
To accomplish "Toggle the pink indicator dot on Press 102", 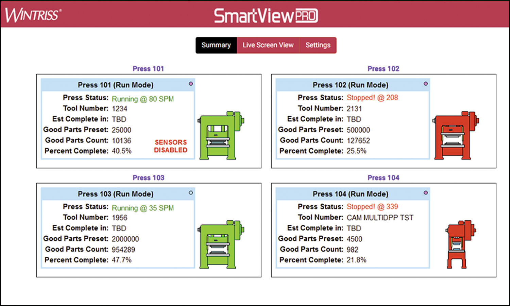I will [x=426, y=83].
